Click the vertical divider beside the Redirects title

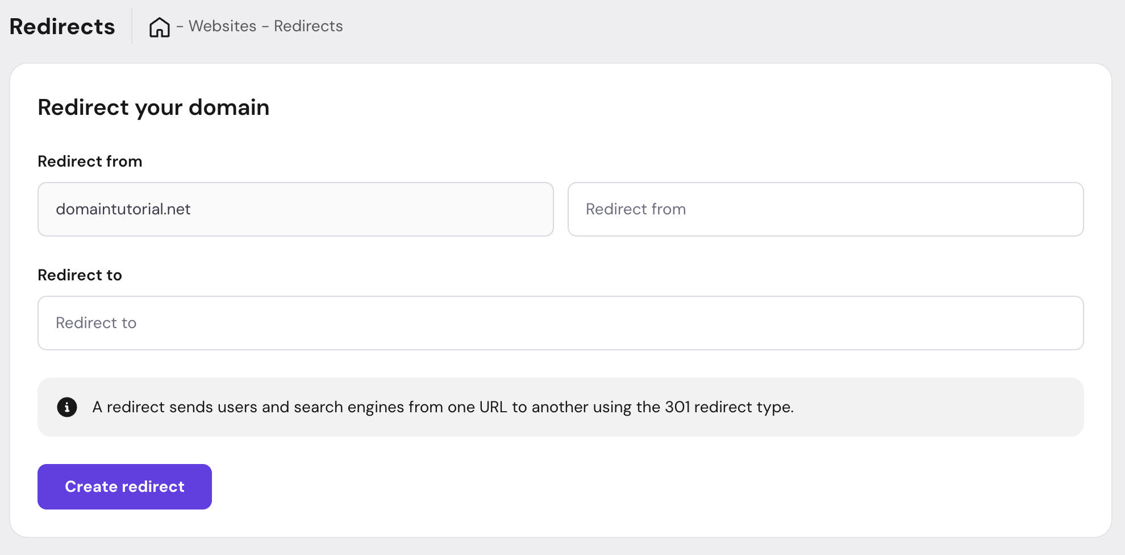tap(132, 26)
